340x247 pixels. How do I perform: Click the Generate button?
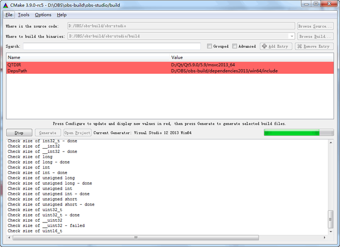tap(48, 133)
